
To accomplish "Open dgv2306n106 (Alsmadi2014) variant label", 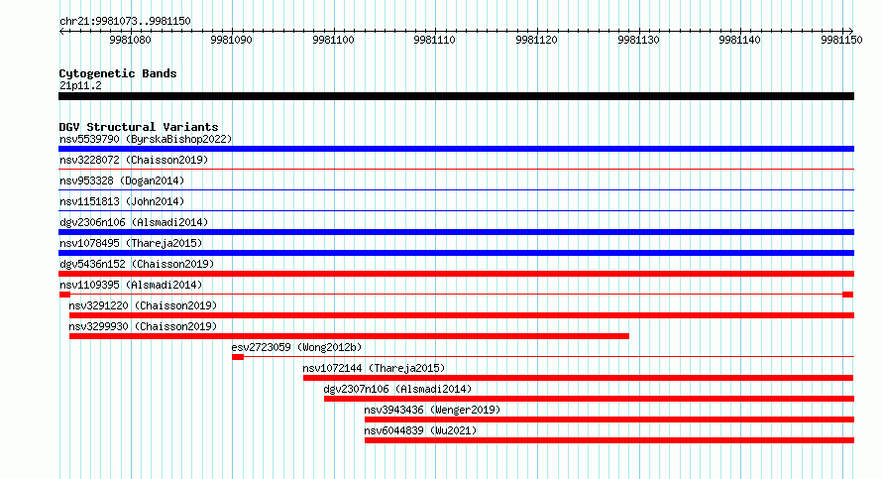I will coord(134,222).
